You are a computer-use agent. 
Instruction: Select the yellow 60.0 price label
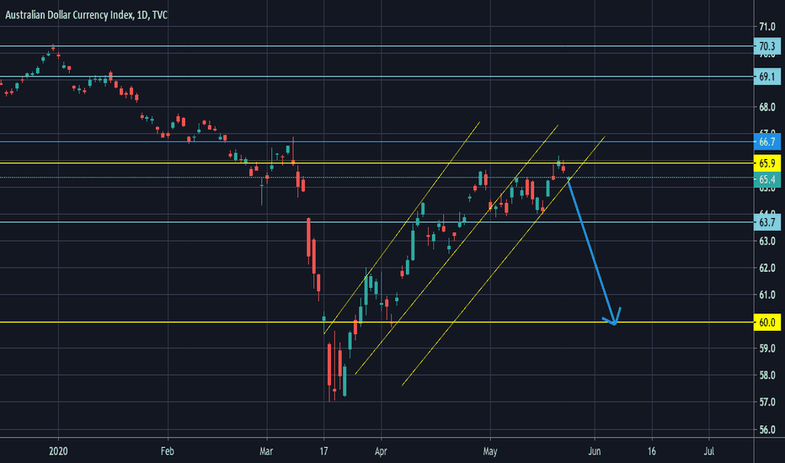point(767,322)
